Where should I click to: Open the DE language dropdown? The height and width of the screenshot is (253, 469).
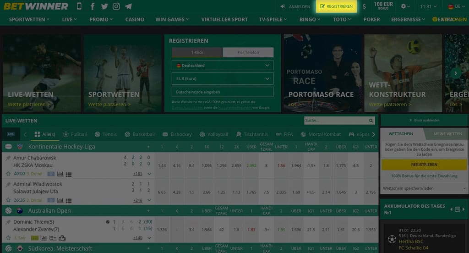456,6
